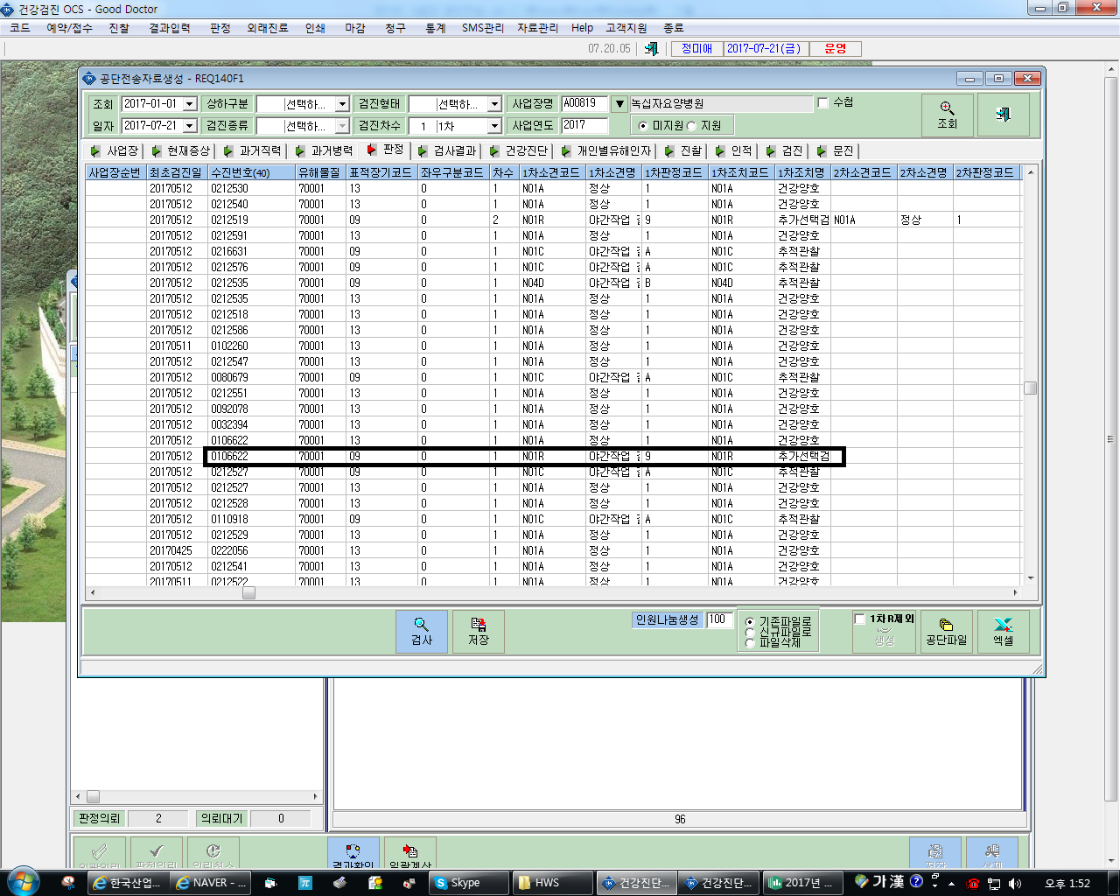
Task: Open the 사업장명 dropdown arrow
Action: pos(619,104)
